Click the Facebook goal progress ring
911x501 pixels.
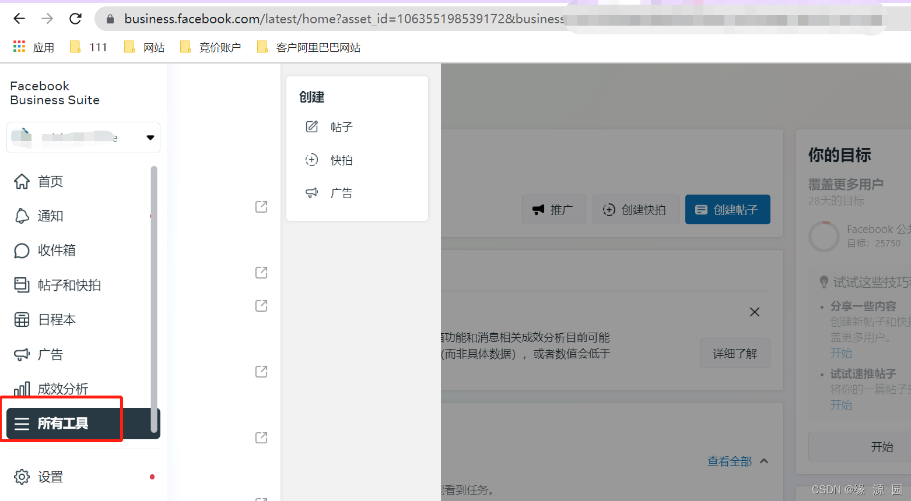824,236
